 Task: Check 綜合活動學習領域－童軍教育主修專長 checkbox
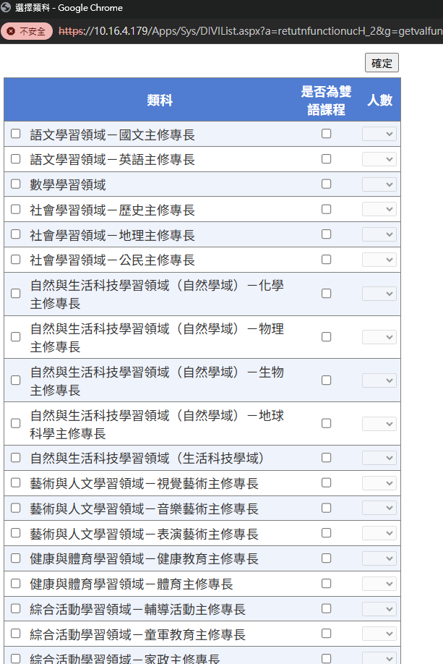(x=16, y=634)
